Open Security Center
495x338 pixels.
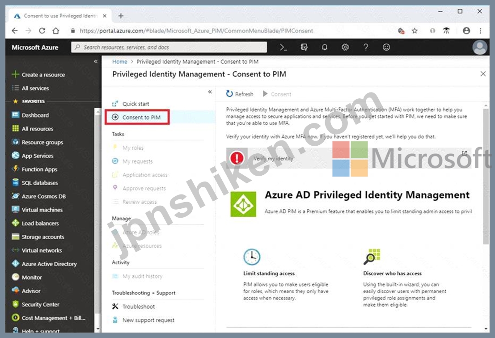(36, 304)
